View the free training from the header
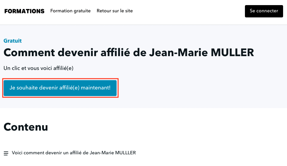 [70, 11]
